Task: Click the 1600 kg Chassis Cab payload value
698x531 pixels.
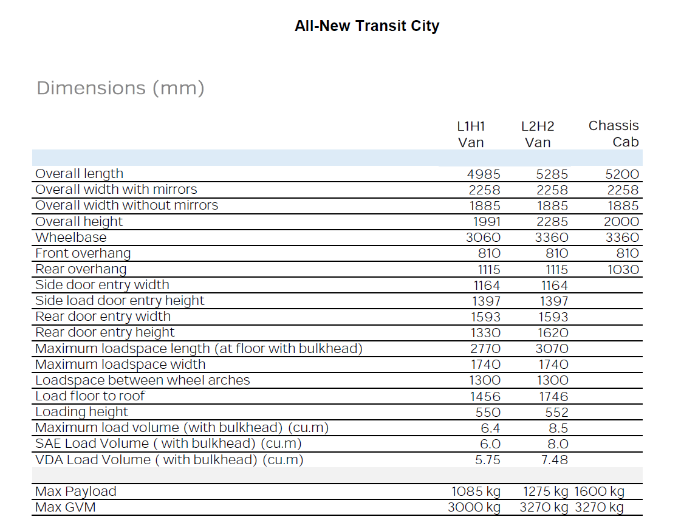Action: click(599, 491)
